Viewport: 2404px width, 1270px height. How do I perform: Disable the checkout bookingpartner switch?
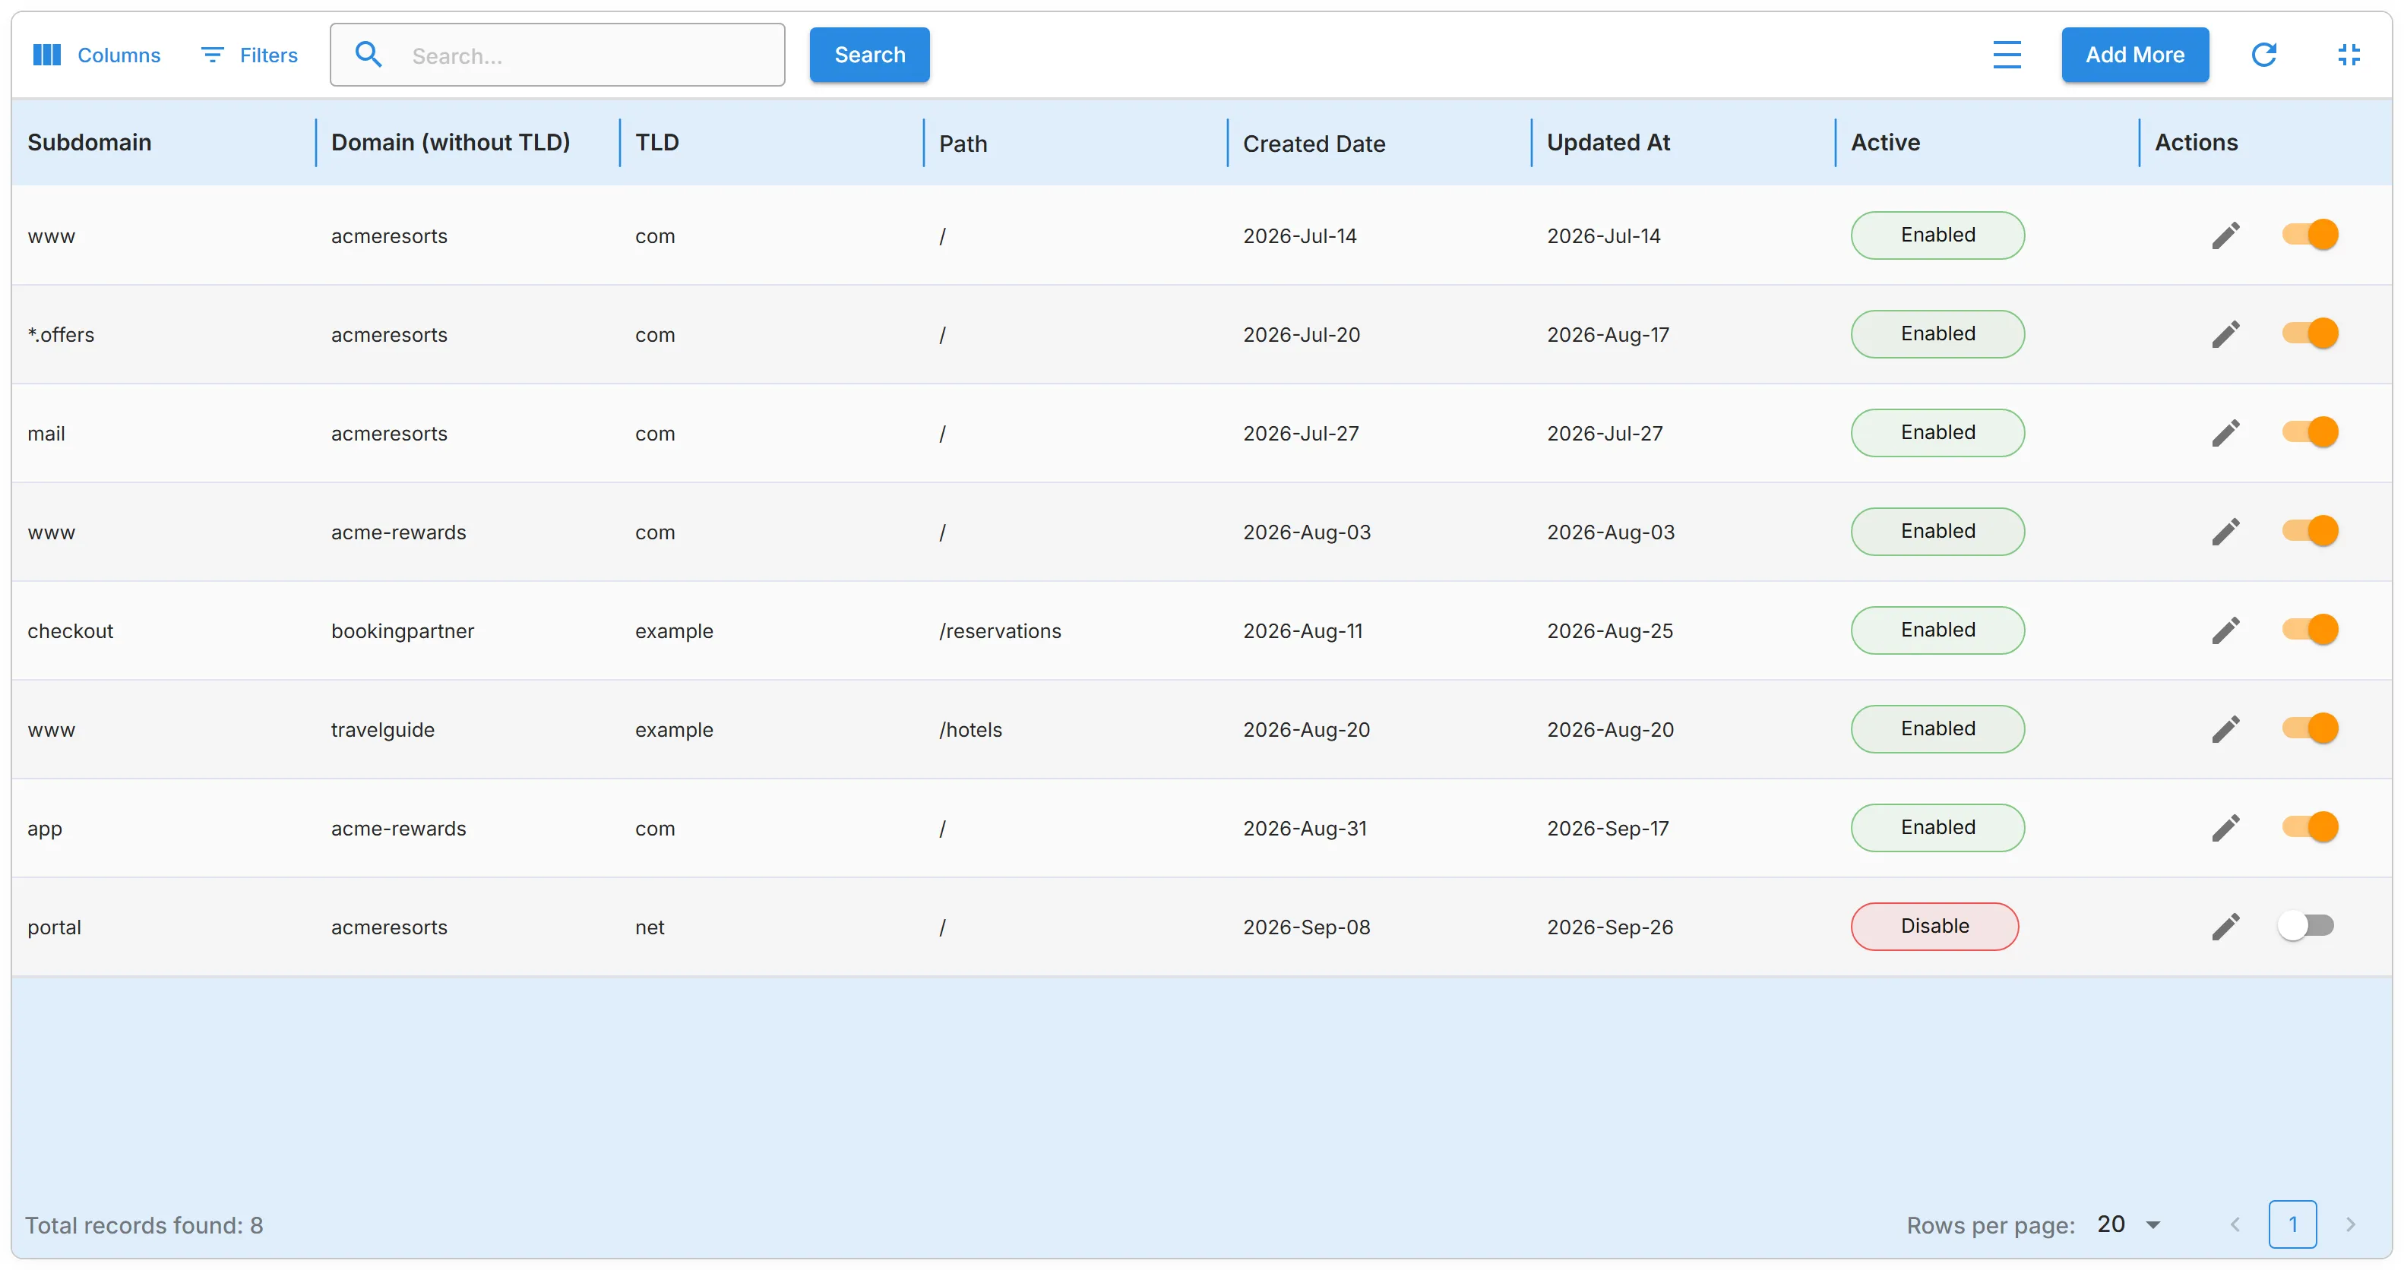click(x=2309, y=630)
